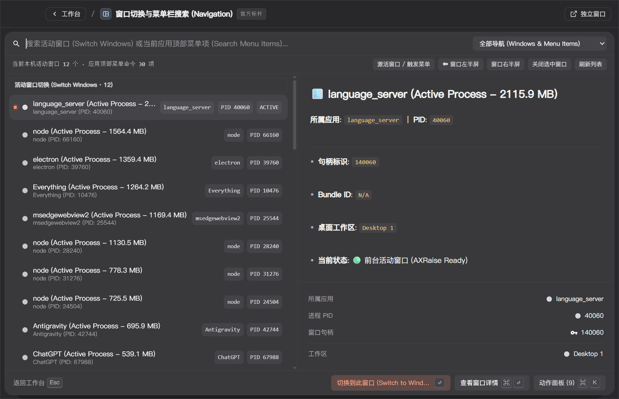Click the ACTIVE tag on language_server row
This screenshot has width=619, height=399.
point(269,107)
